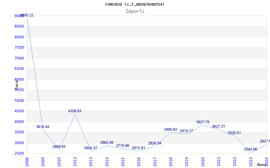
Task: Click the 7500 y-axis tick label
Action: 19,47
